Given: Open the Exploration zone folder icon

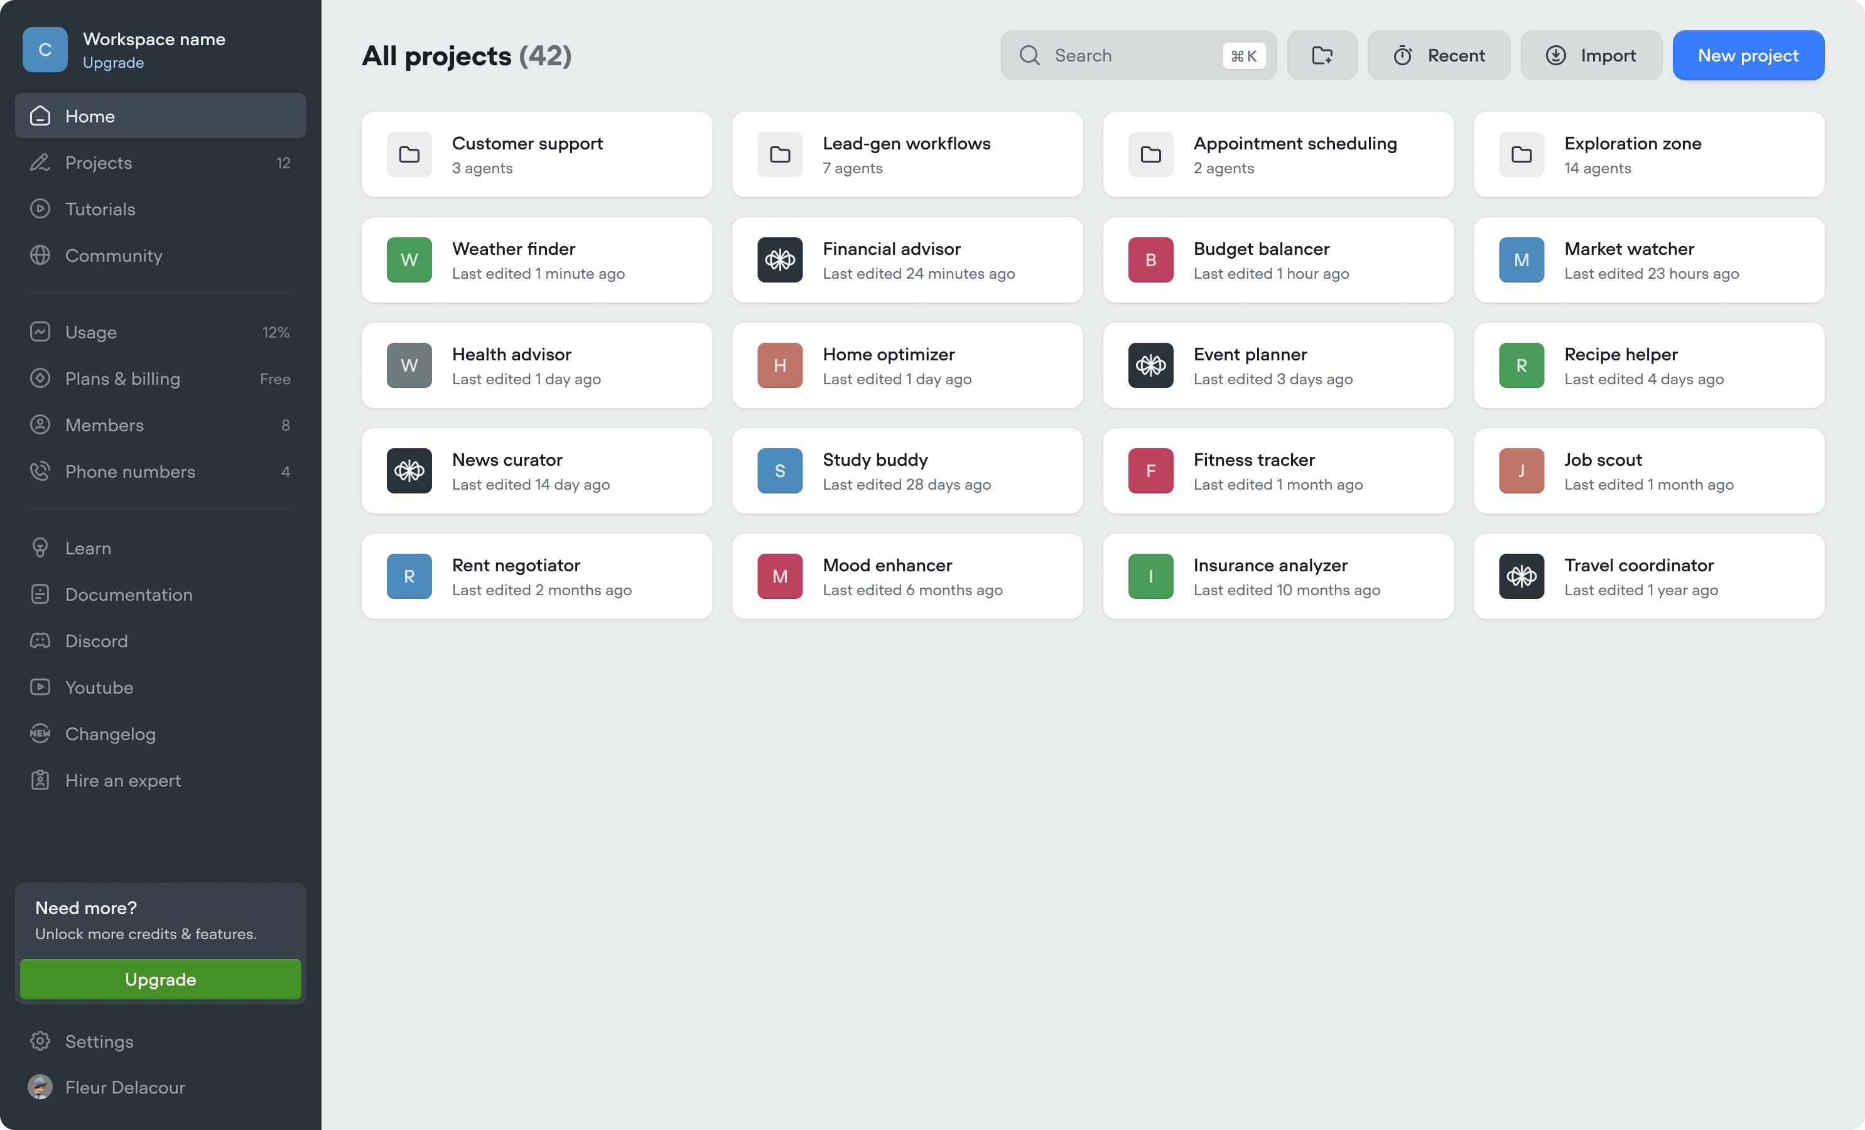Looking at the screenshot, I should pyautogui.click(x=1522, y=154).
